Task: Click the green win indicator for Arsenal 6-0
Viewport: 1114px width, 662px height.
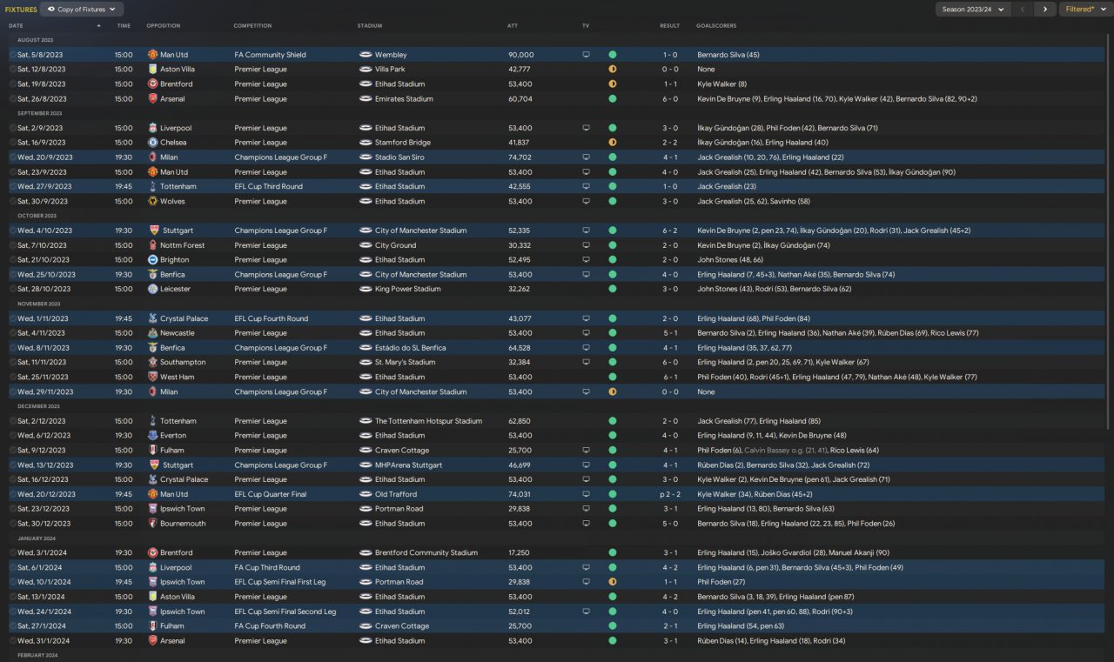Action: pyautogui.click(x=613, y=99)
